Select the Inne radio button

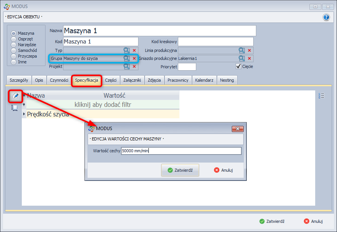pyautogui.click(x=13, y=62)
